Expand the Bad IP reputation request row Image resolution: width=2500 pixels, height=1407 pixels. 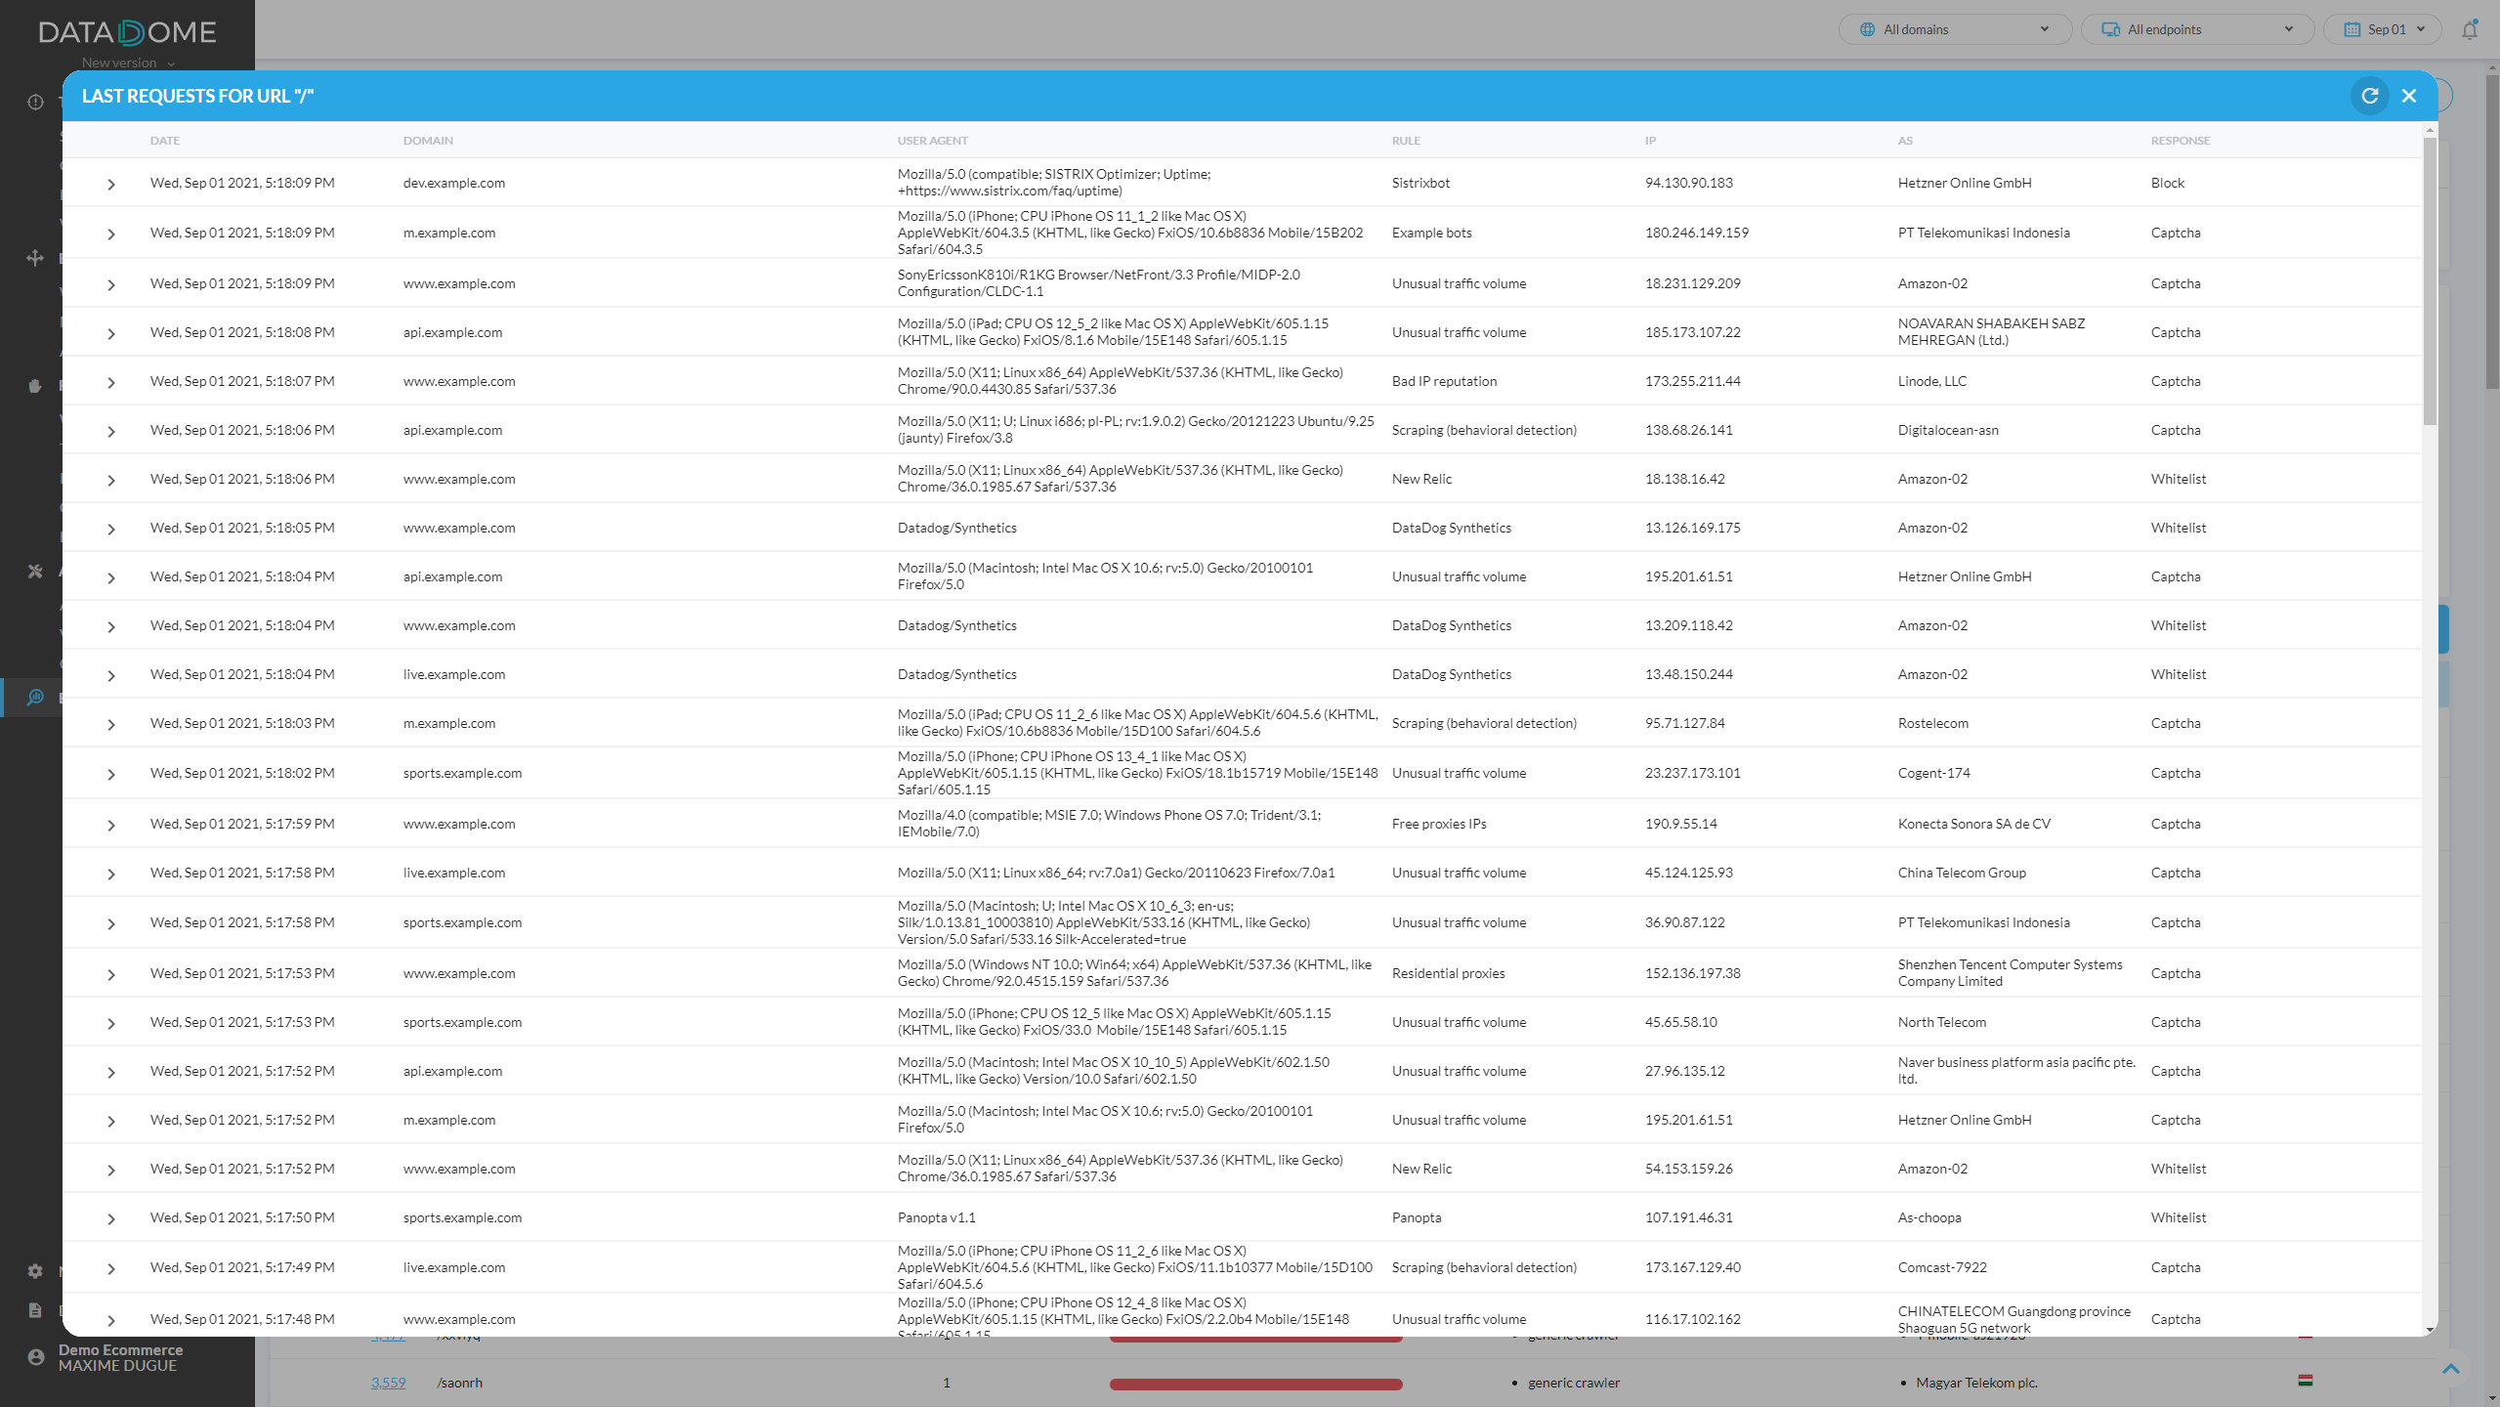pos(111,382)
